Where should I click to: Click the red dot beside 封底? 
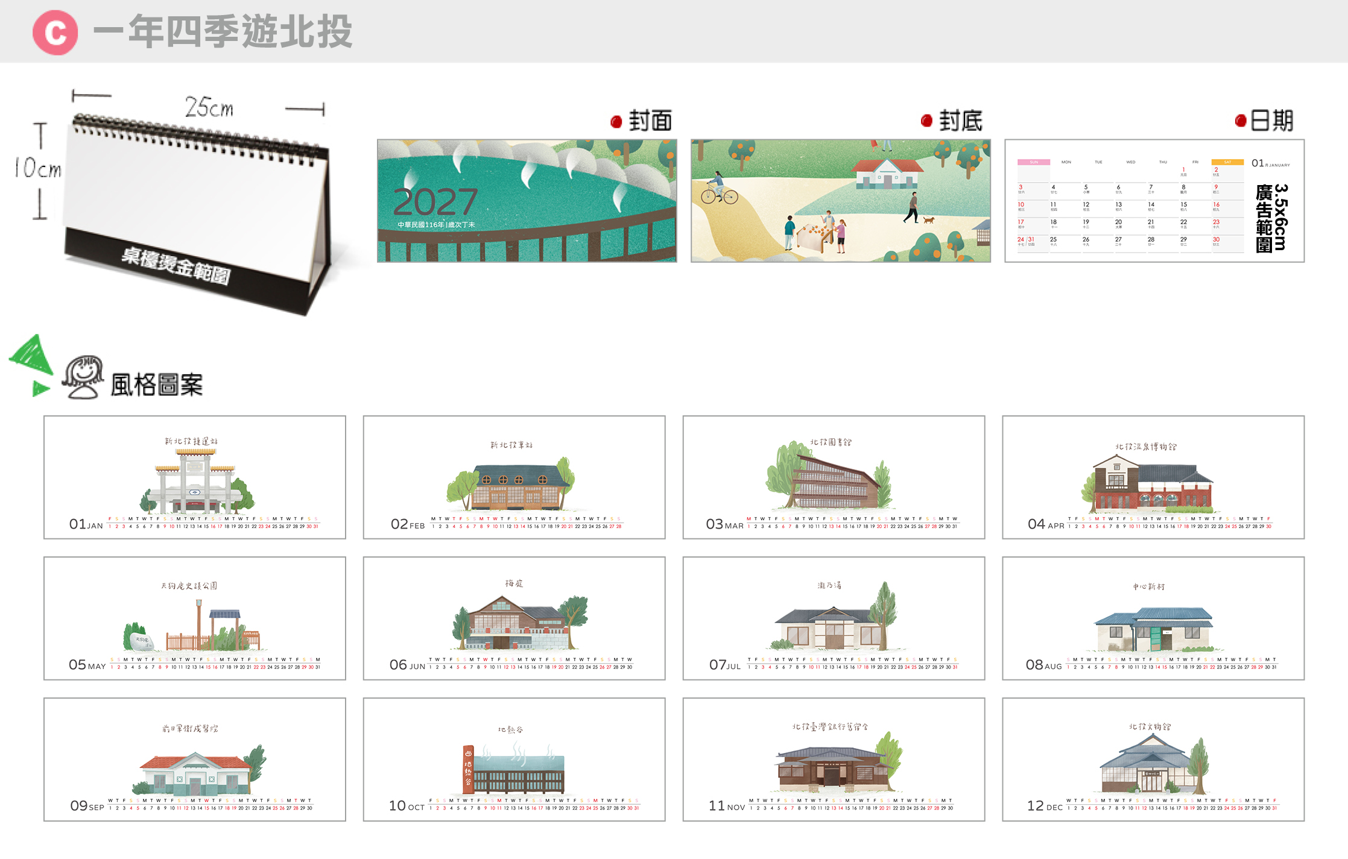click(x=926, y=121)
